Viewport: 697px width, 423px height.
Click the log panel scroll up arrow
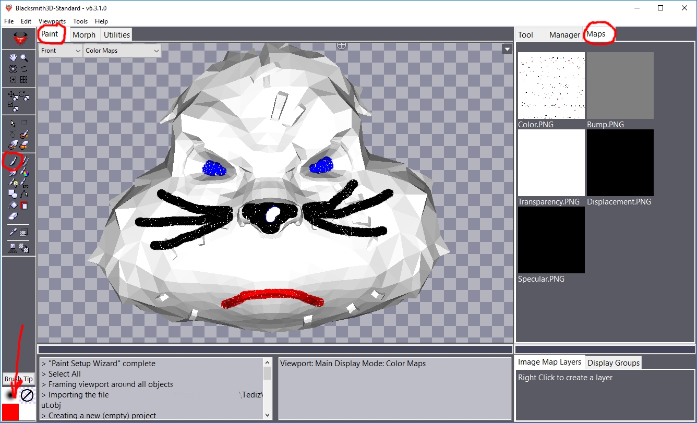(268, 362)
